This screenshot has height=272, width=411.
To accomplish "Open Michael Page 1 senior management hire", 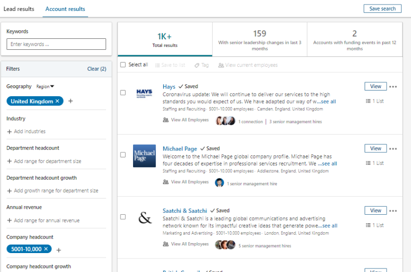I will 252,184.
